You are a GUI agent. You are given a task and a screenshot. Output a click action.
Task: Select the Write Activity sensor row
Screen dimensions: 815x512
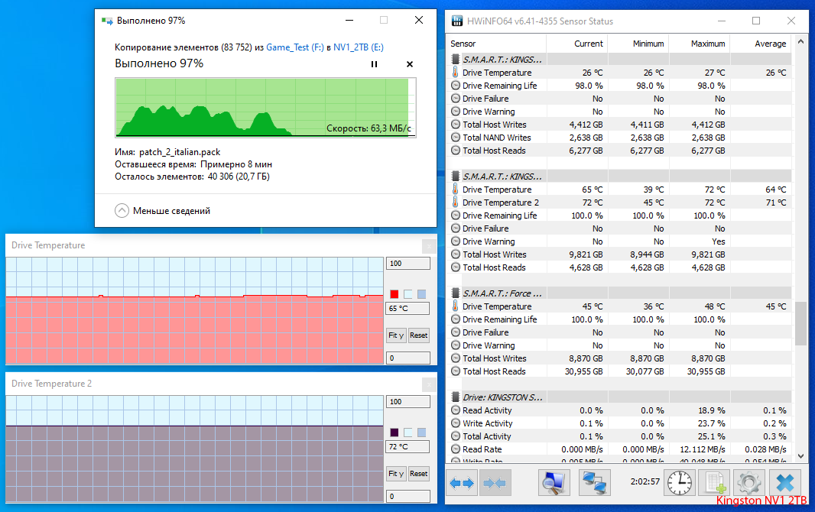pyautogui.click(x=619, y=423)
